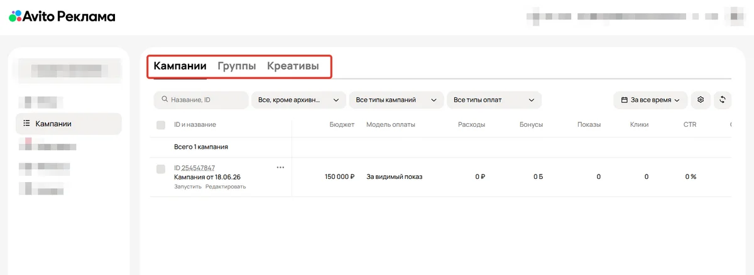Switch to the Кампании tab
Image resolution: width=754 pixels, height=275 pixels.
pos(180,66)
